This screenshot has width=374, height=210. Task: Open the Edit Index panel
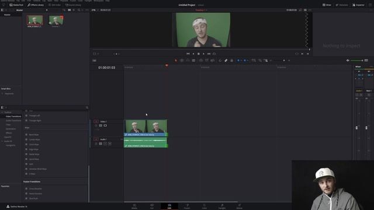coord(54,5)
